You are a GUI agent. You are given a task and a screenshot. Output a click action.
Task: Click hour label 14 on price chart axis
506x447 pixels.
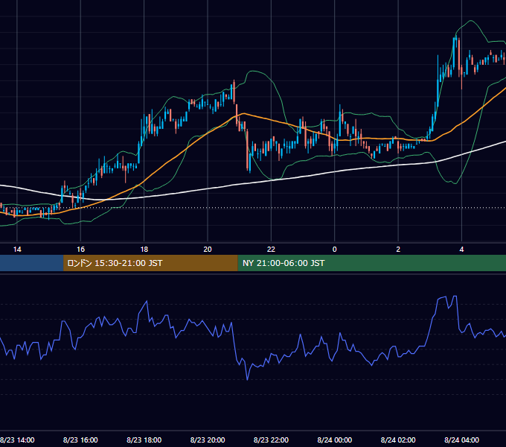(x=17, y=250)
